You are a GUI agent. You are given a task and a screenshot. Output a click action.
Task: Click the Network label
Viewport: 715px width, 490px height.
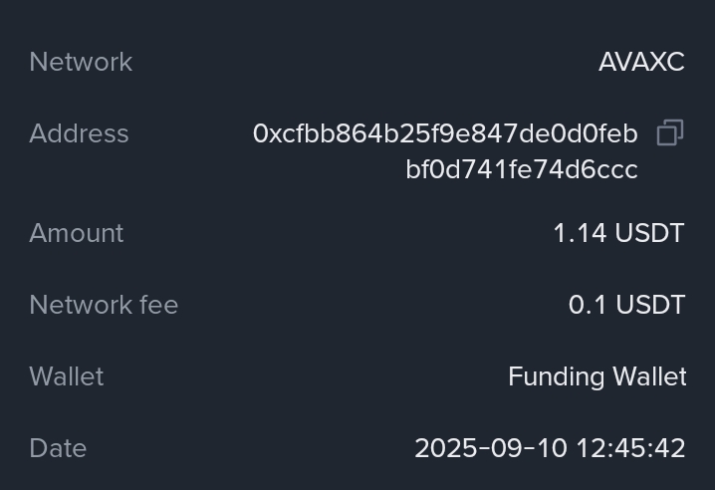(x=81, y=62)
